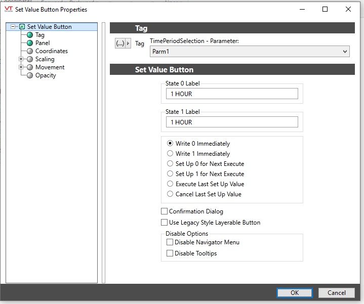Click the State 0 Label text field
364x304 pixels.
coord(231,94)
